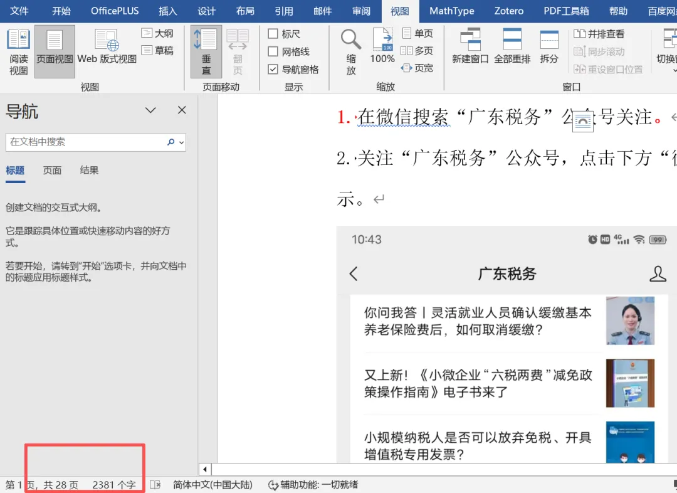Screen dimensions: 677x493
Task: Open the 审阅 ribbon tab
Action: 362,11
